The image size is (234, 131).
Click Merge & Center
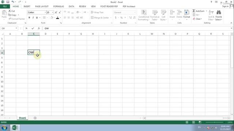point(100,17)
